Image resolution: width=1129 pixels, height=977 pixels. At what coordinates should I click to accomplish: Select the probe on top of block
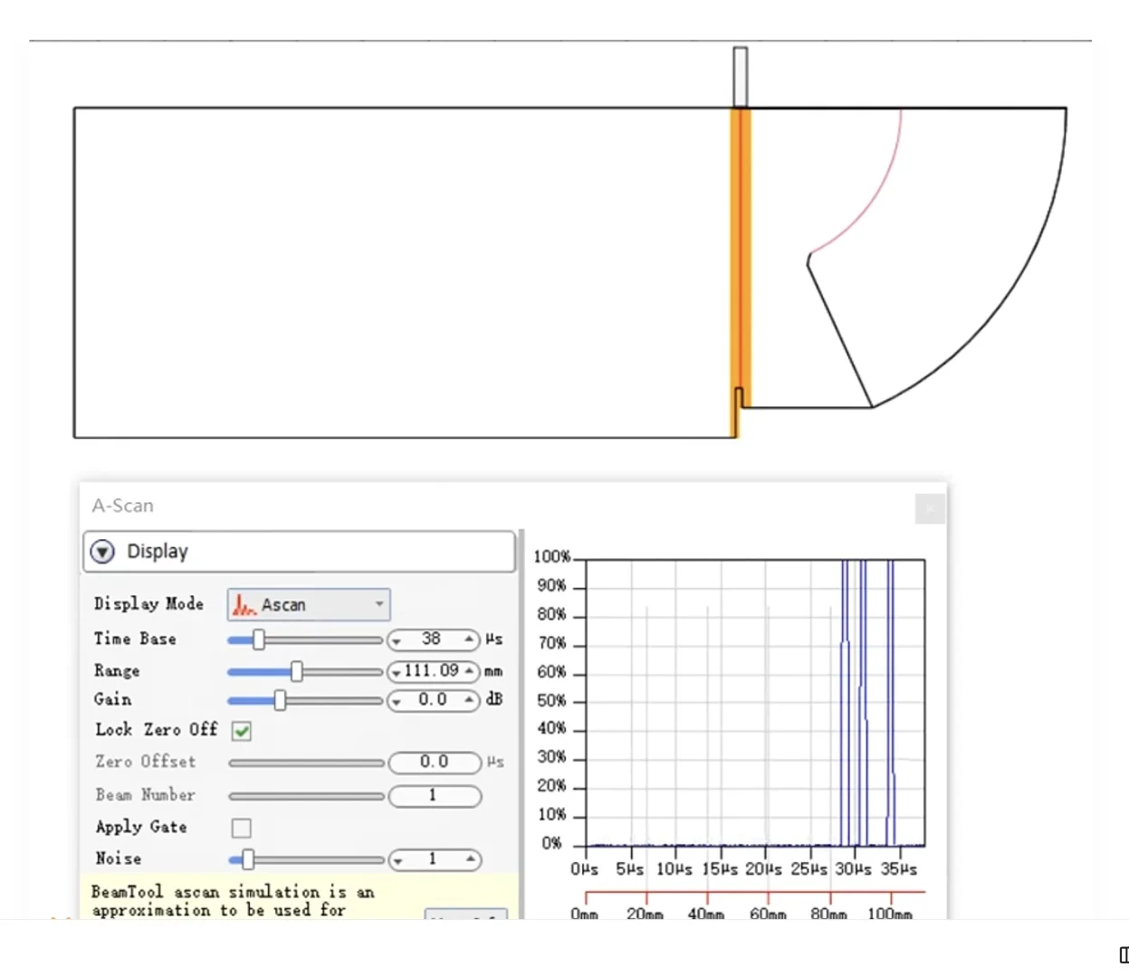click(741, 78)
